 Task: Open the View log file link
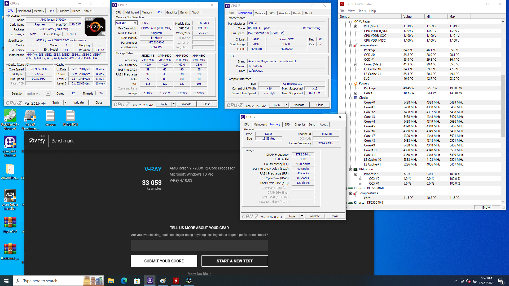(x=199, y=274)
